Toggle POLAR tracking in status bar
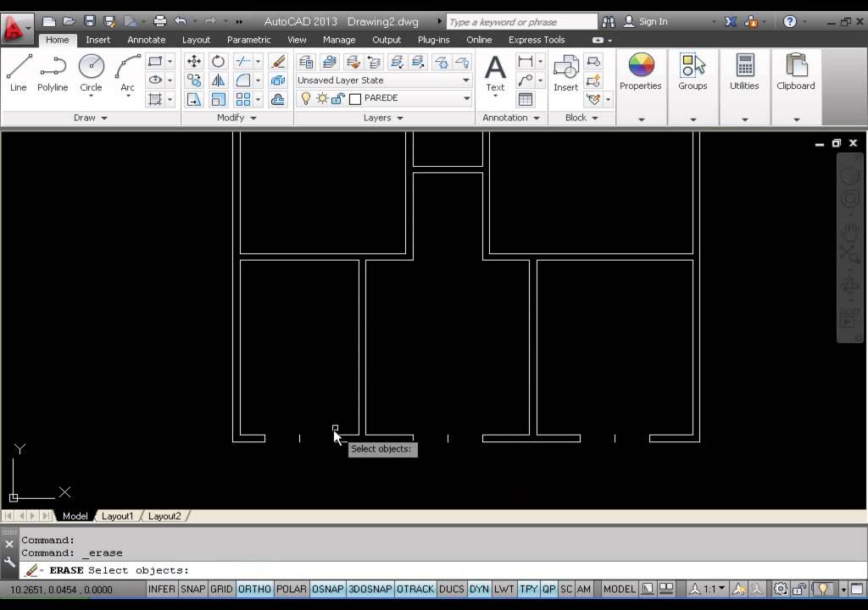The width and height of the screenshot is (868, 610). tap(292, 589)
